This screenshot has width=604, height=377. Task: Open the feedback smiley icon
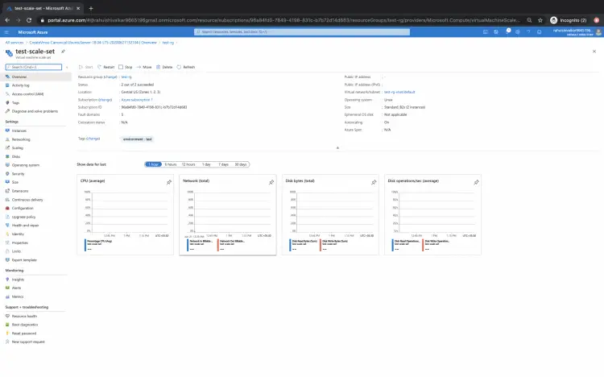[x=540, y=32]
